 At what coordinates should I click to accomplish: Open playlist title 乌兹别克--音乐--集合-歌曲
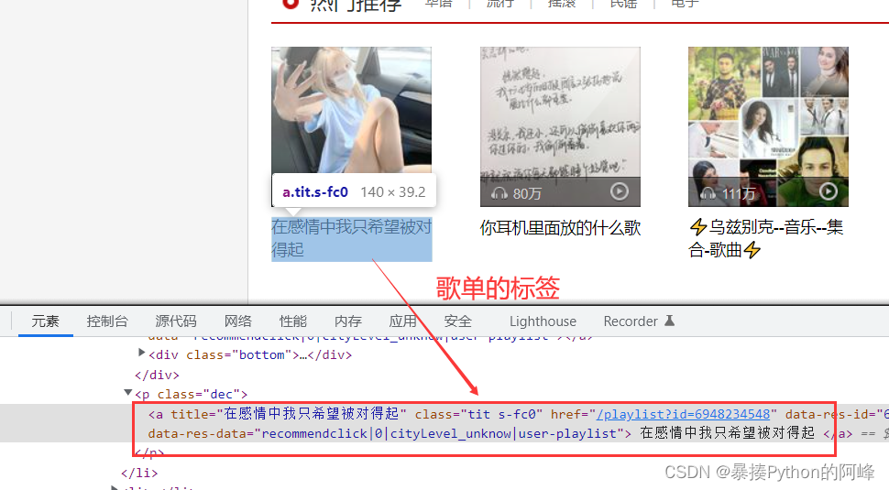766,238
